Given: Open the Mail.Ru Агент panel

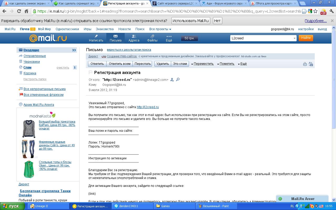Looking at the screenshot, I should click(302, 199).
